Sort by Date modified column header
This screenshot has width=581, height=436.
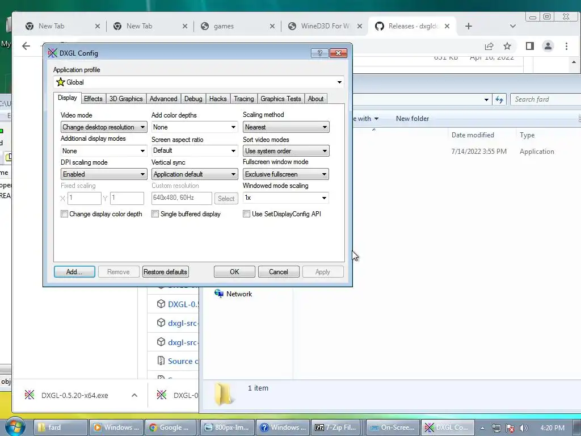pos(473,135)
